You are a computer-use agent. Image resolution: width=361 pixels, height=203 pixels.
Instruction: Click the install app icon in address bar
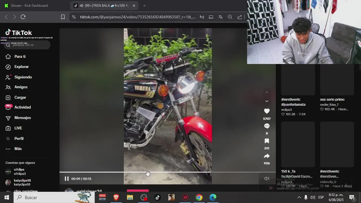tap(211, 17)
